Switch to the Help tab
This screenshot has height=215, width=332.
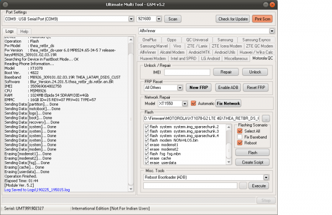point(24,32)
